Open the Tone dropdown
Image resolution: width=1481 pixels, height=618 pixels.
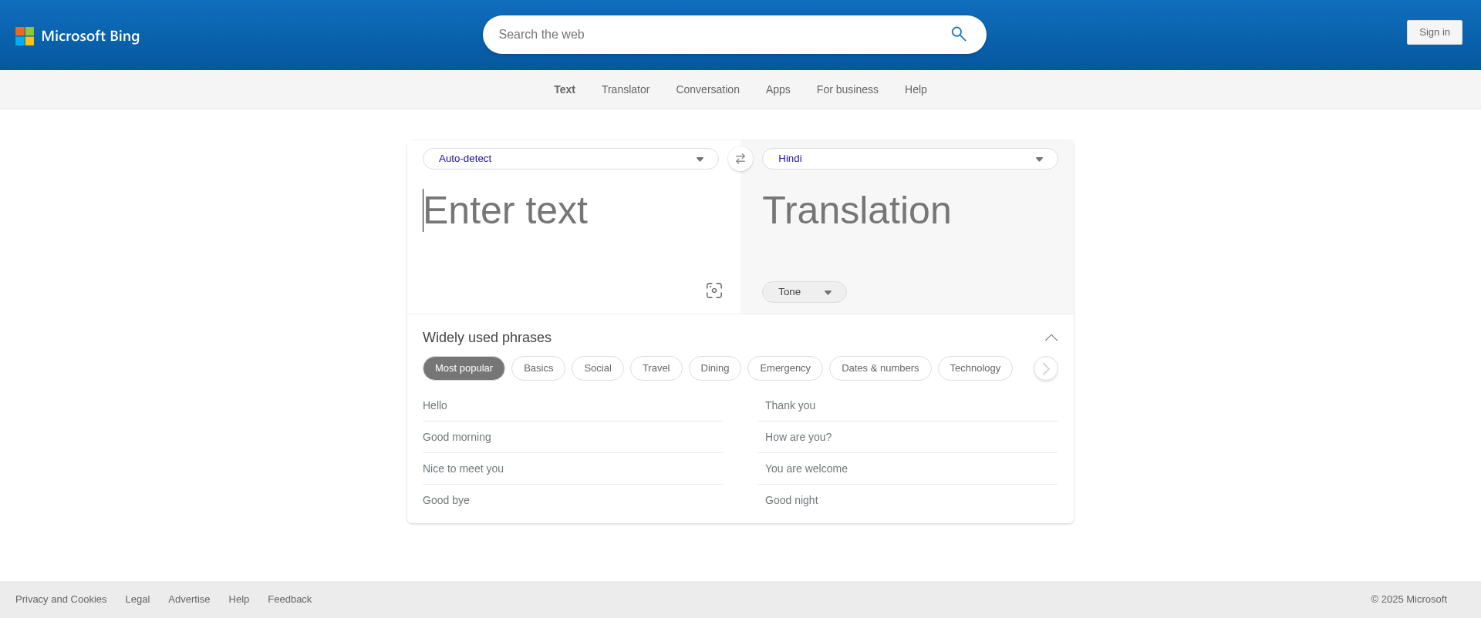click(805, 292)
